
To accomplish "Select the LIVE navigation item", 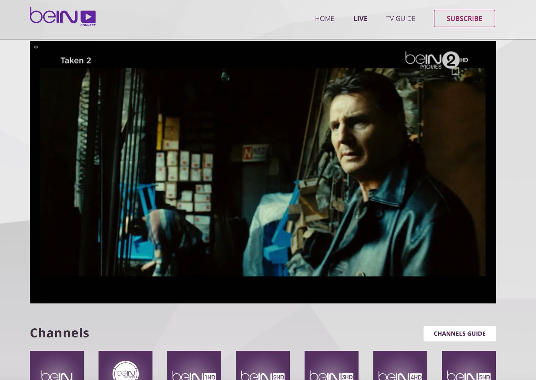I will click(360, 19).
